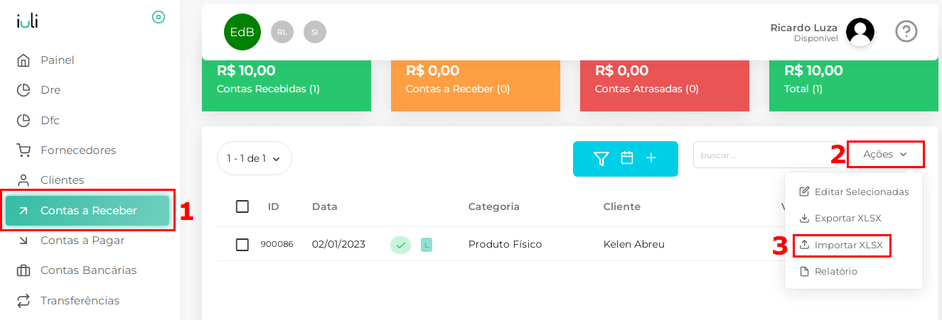Toggle the select-all header checkbox
The image size is (942, 320).
pyautogui.click(x=242, y=206)
